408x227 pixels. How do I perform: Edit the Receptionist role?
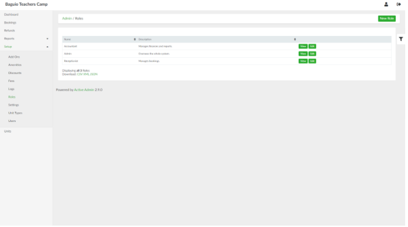coord(312,61)
